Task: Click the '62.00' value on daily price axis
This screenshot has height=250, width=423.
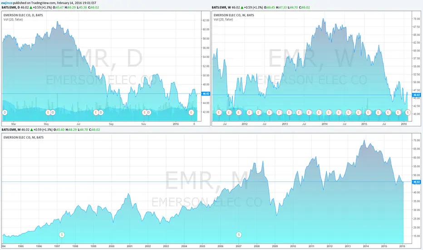Action: tap(206, 20)
